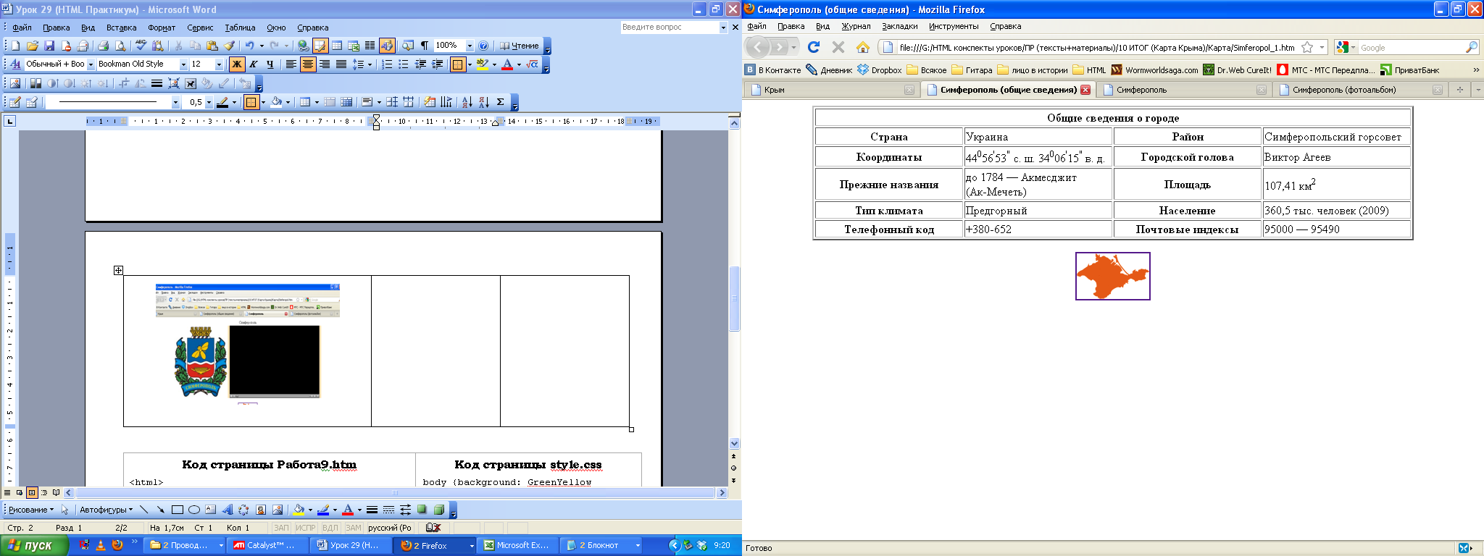This screenshot has width=1484, height=556.
Task: Open the font size 12 dropdown
Action: point(219,64)
